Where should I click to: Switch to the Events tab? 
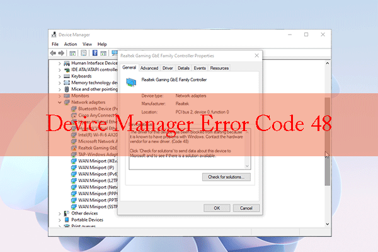pos(200,68)
